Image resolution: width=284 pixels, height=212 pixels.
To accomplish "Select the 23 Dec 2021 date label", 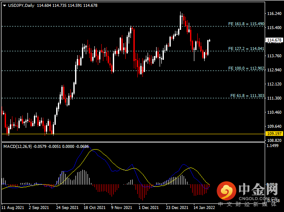I will [x=177, y=208].
